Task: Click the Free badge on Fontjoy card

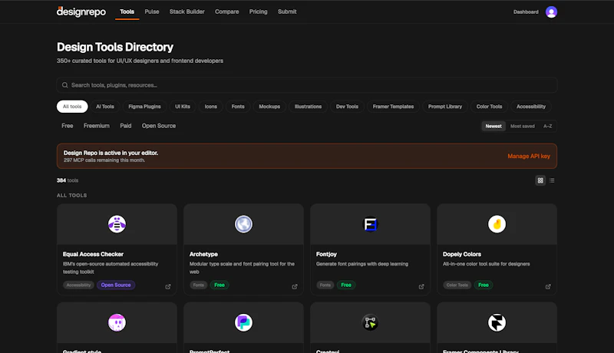Action: pyautogui.click(x=346, y=285)
